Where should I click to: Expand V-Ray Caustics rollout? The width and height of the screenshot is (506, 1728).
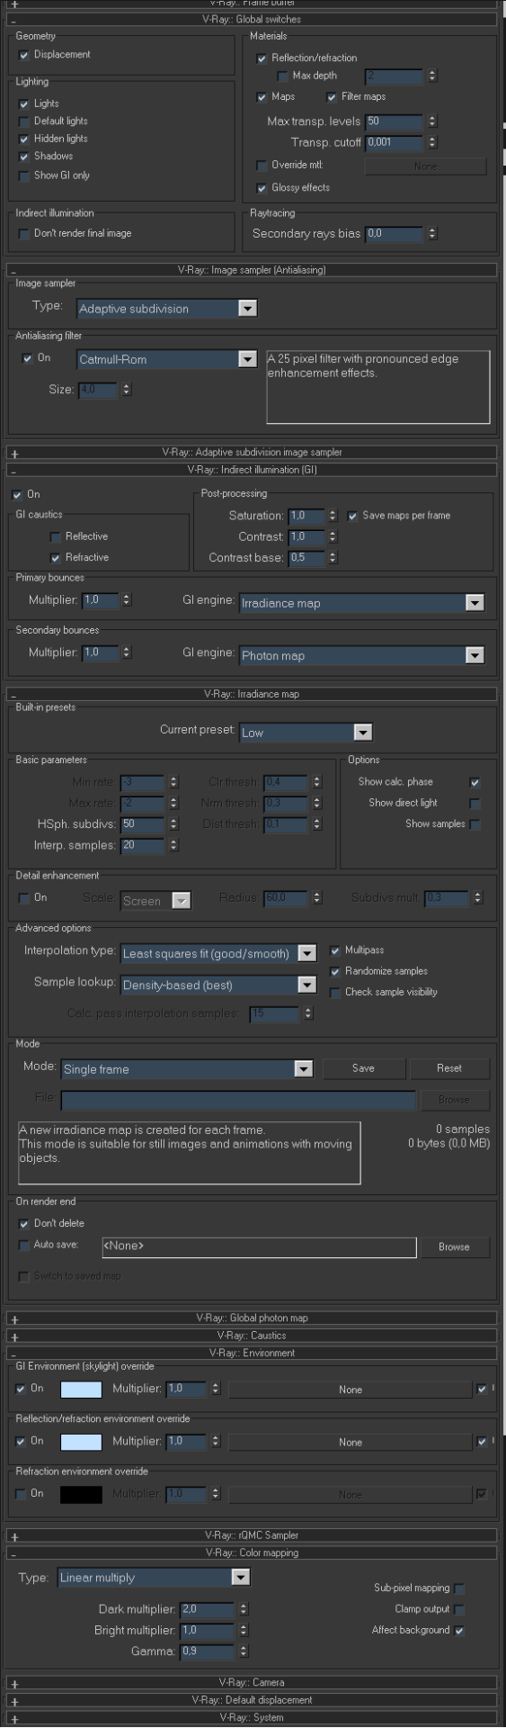coord(252,1336)
